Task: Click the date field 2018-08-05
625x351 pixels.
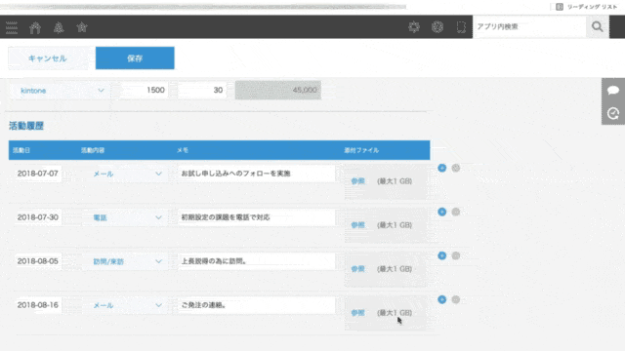Action: tap(38, 261)
